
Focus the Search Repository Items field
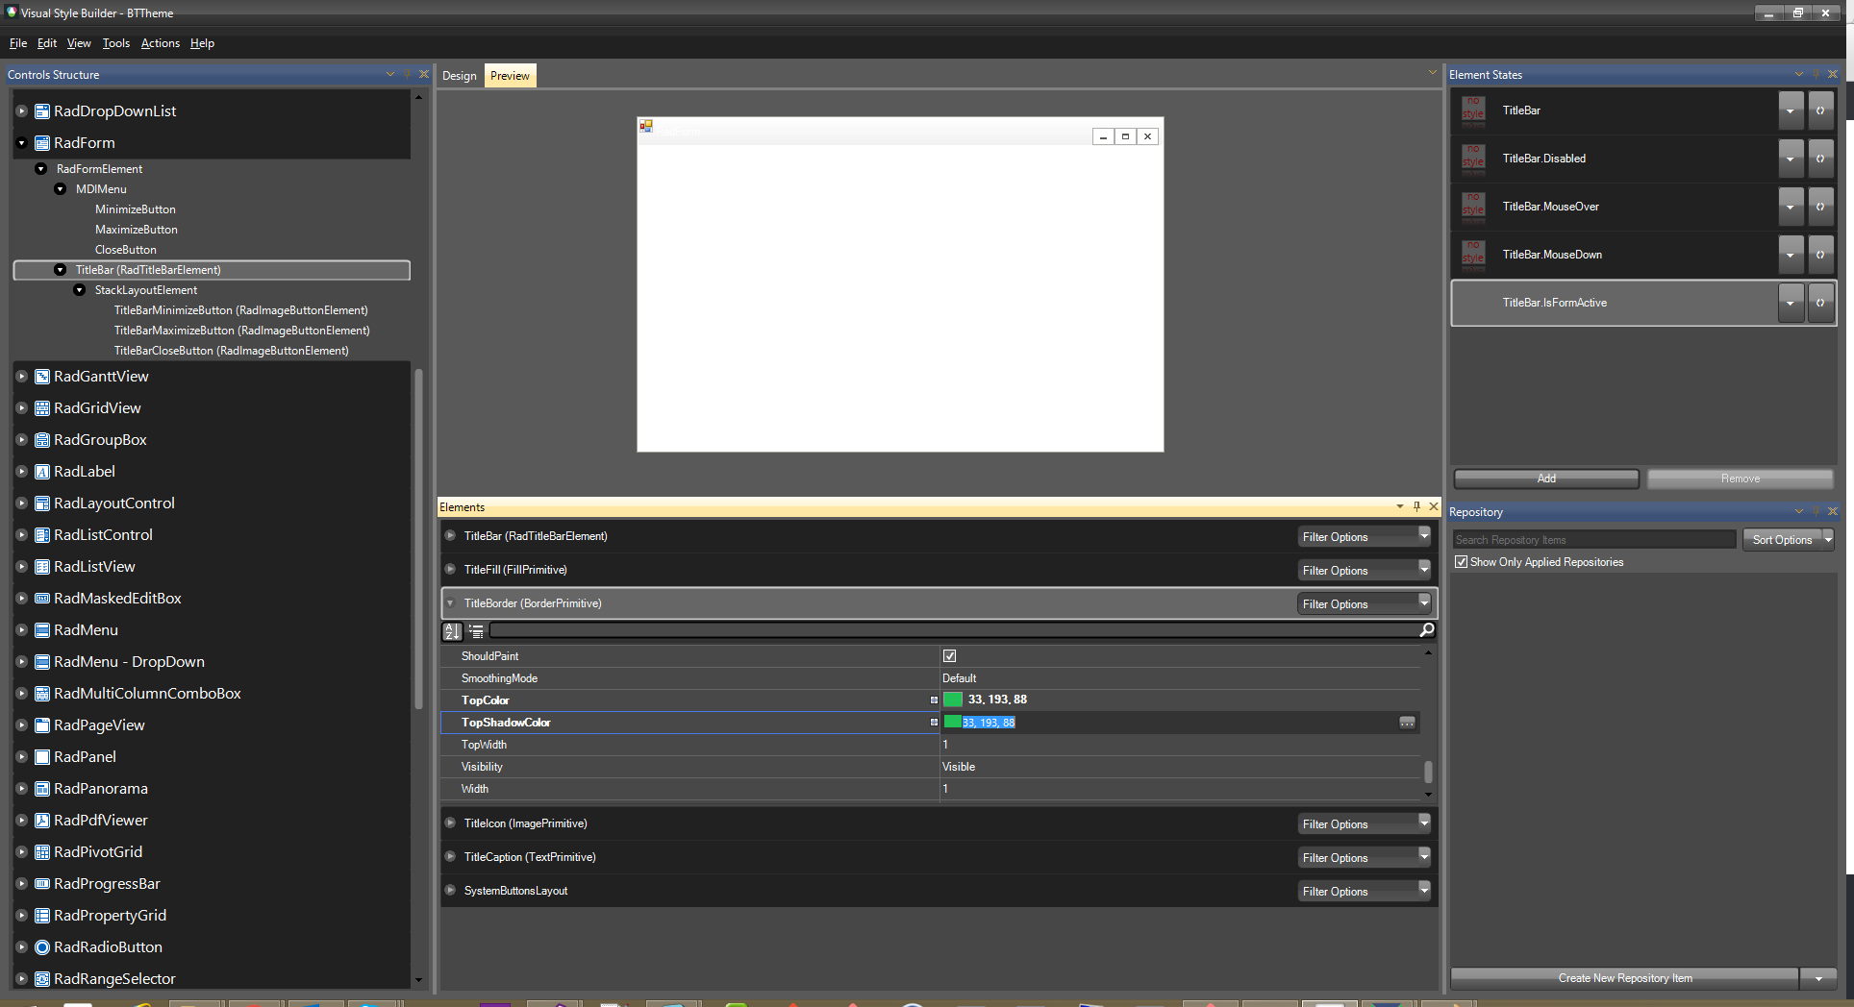(x=1594, y=540)
